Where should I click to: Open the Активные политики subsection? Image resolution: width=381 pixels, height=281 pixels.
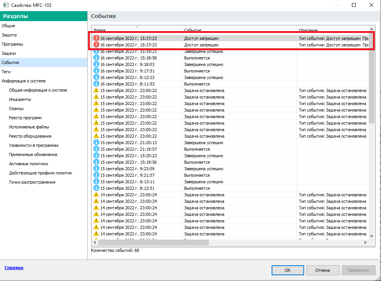(28, 164)
